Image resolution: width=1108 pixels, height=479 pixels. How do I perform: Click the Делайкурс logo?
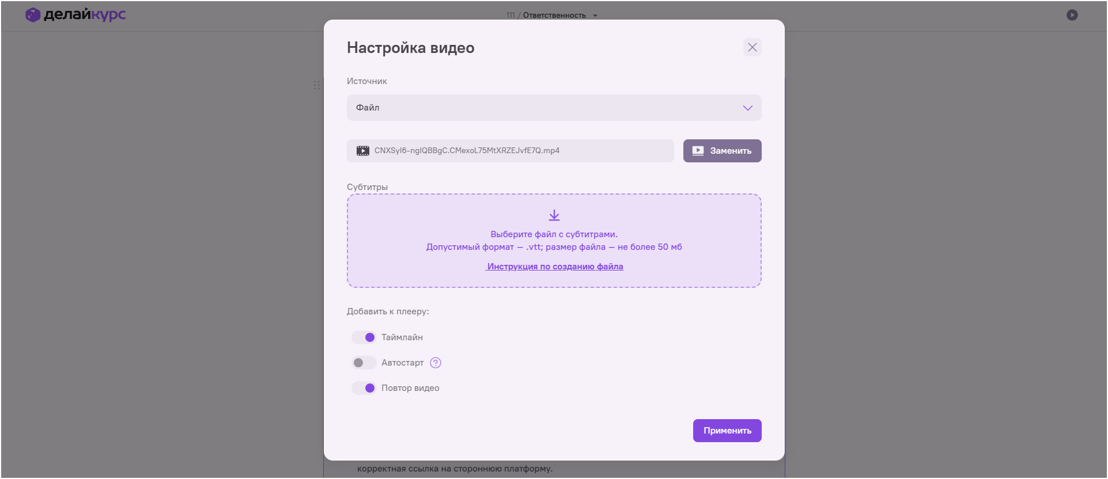point(75,15)
